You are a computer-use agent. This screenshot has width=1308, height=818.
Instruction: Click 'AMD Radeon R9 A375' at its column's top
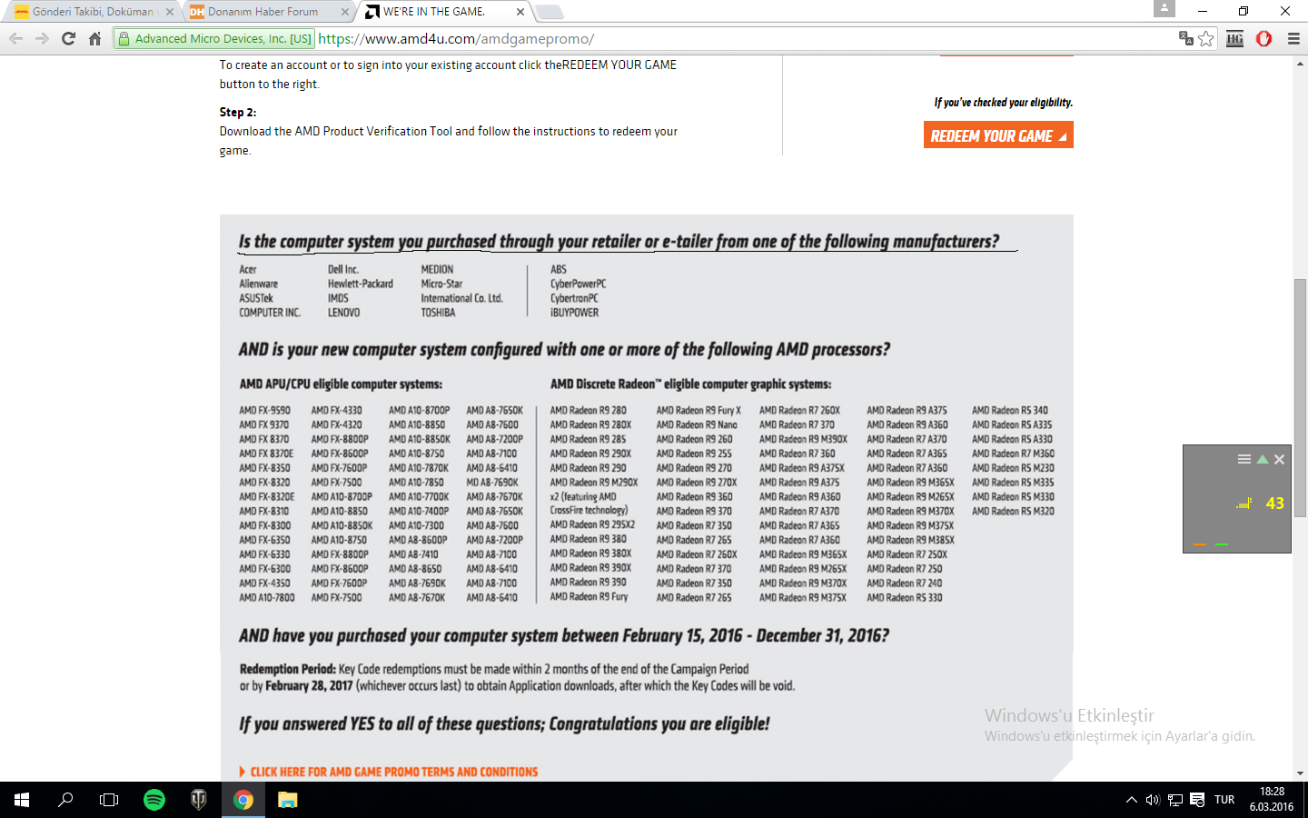click(907, 410)
